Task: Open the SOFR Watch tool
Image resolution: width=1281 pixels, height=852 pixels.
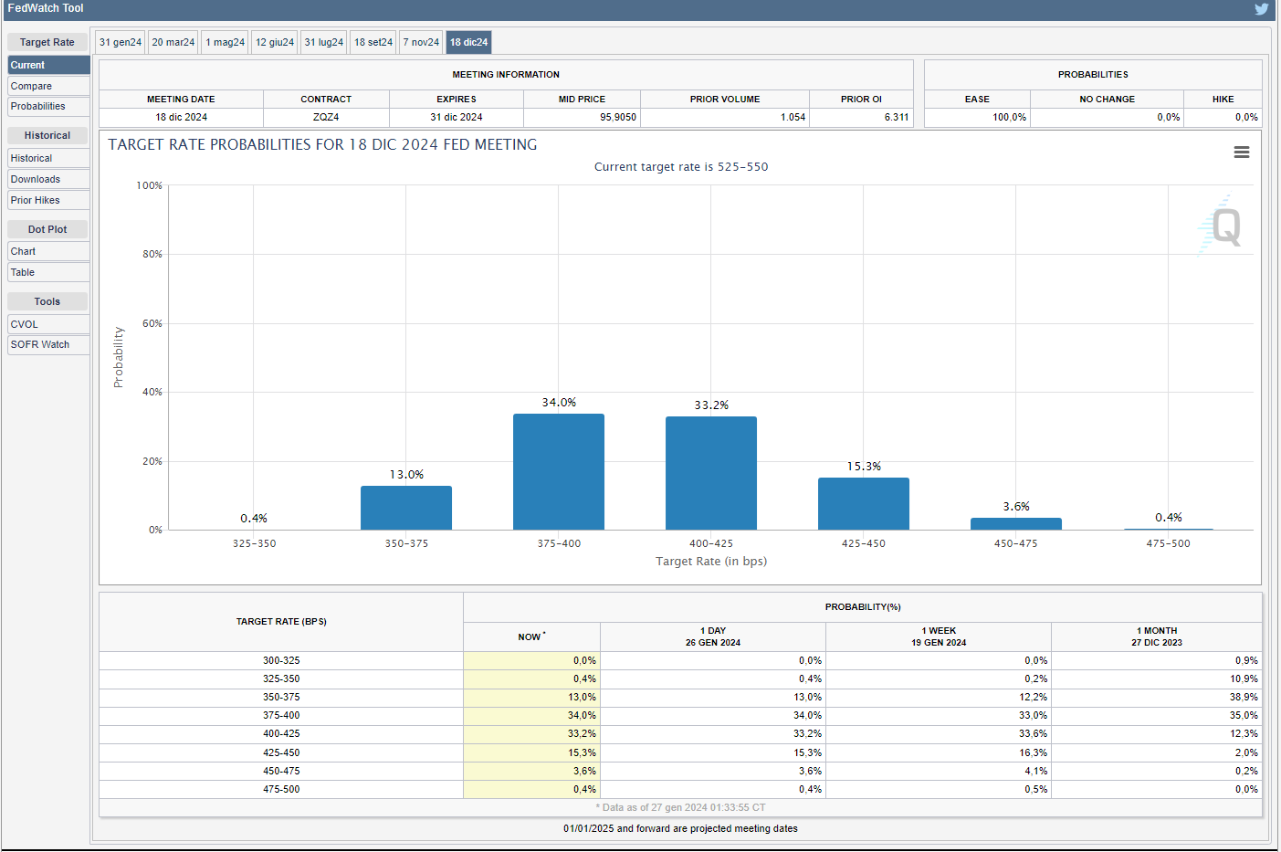Action: (x=48, y=344)
